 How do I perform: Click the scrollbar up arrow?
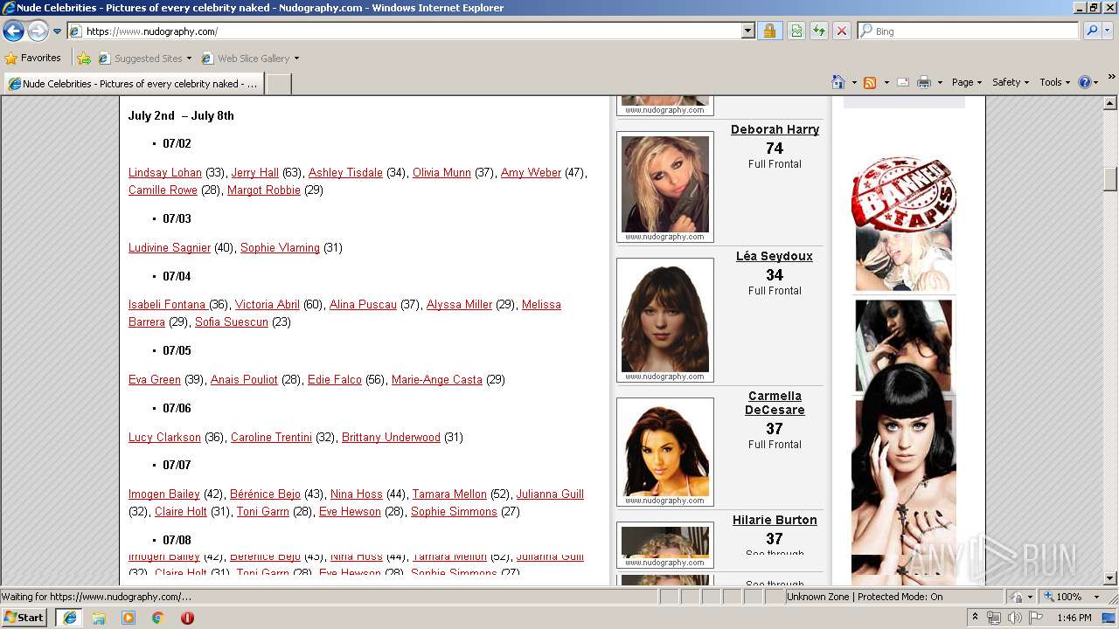tap(1110, 103)
